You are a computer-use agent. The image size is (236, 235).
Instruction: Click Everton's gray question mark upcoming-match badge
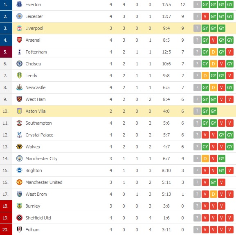point(197,4)
